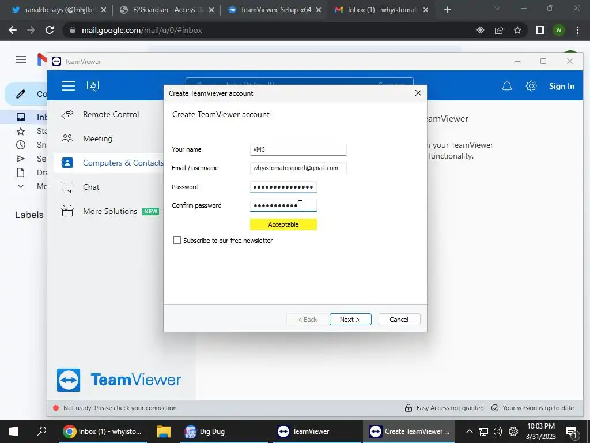
Task: Switch to Dig Dug taskbar item
Action: click(223, 431)
